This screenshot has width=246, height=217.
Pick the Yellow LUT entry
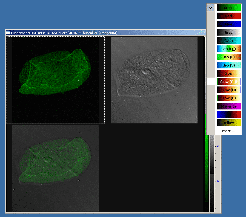coord(229,123)
